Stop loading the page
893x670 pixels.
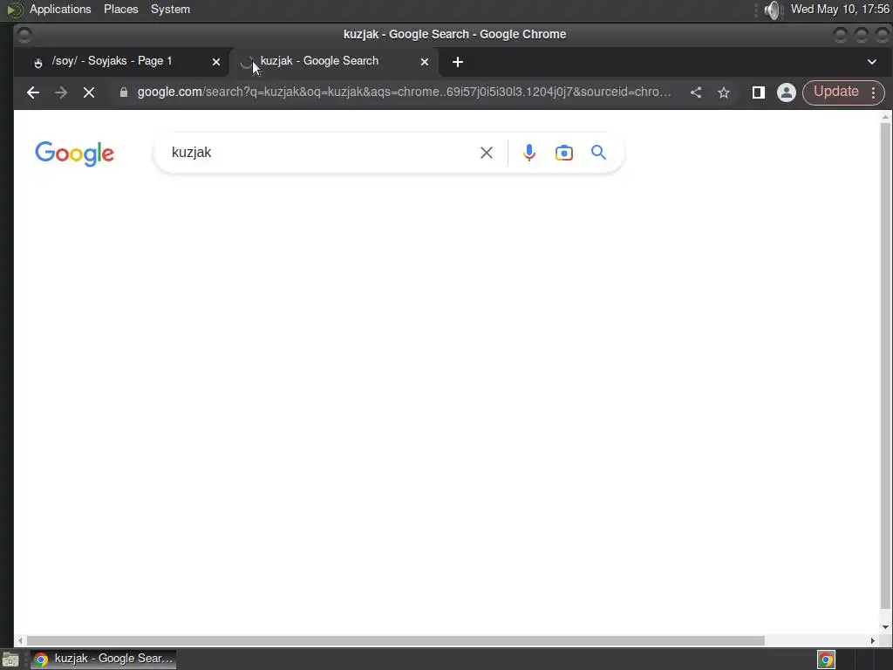tap(89, 92)
